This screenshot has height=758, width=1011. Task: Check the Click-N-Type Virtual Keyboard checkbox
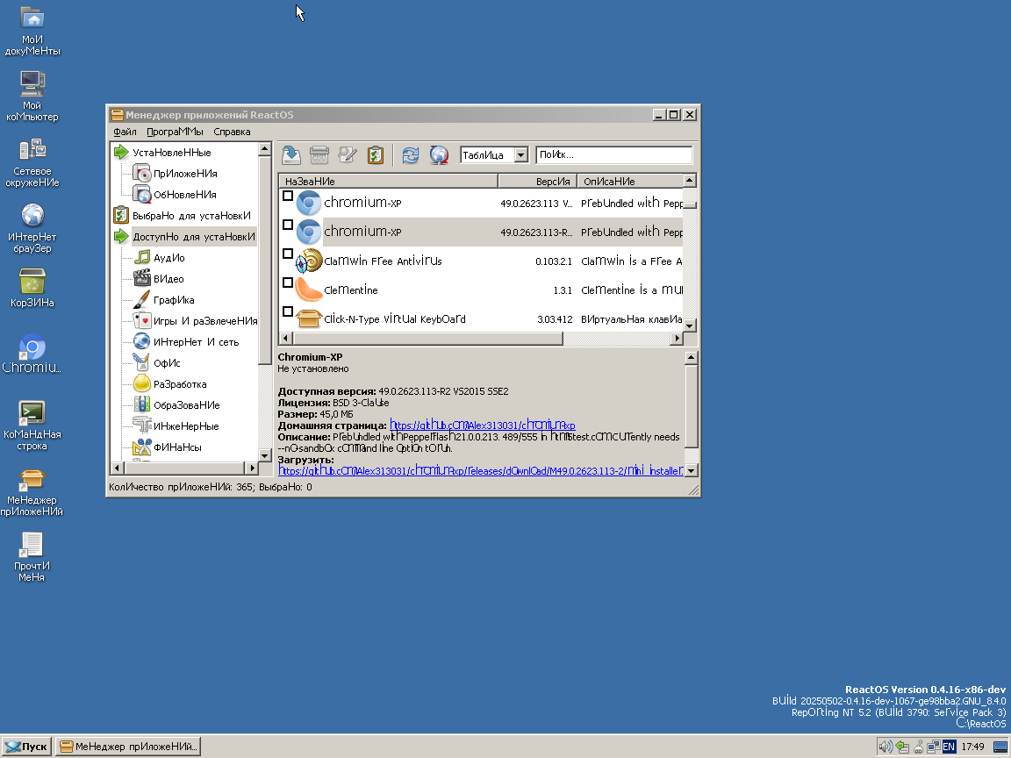[x=288, y=312]
